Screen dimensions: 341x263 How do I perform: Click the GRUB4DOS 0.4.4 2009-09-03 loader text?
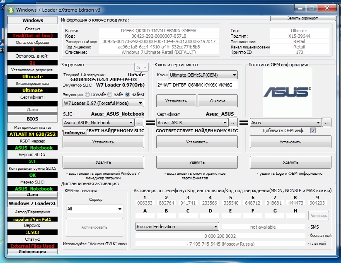tap(104, 80)
